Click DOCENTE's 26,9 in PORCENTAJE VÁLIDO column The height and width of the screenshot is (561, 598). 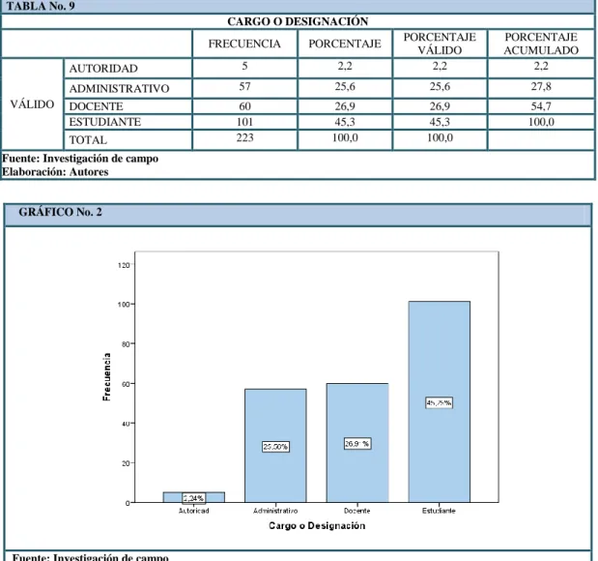point(440,106)
